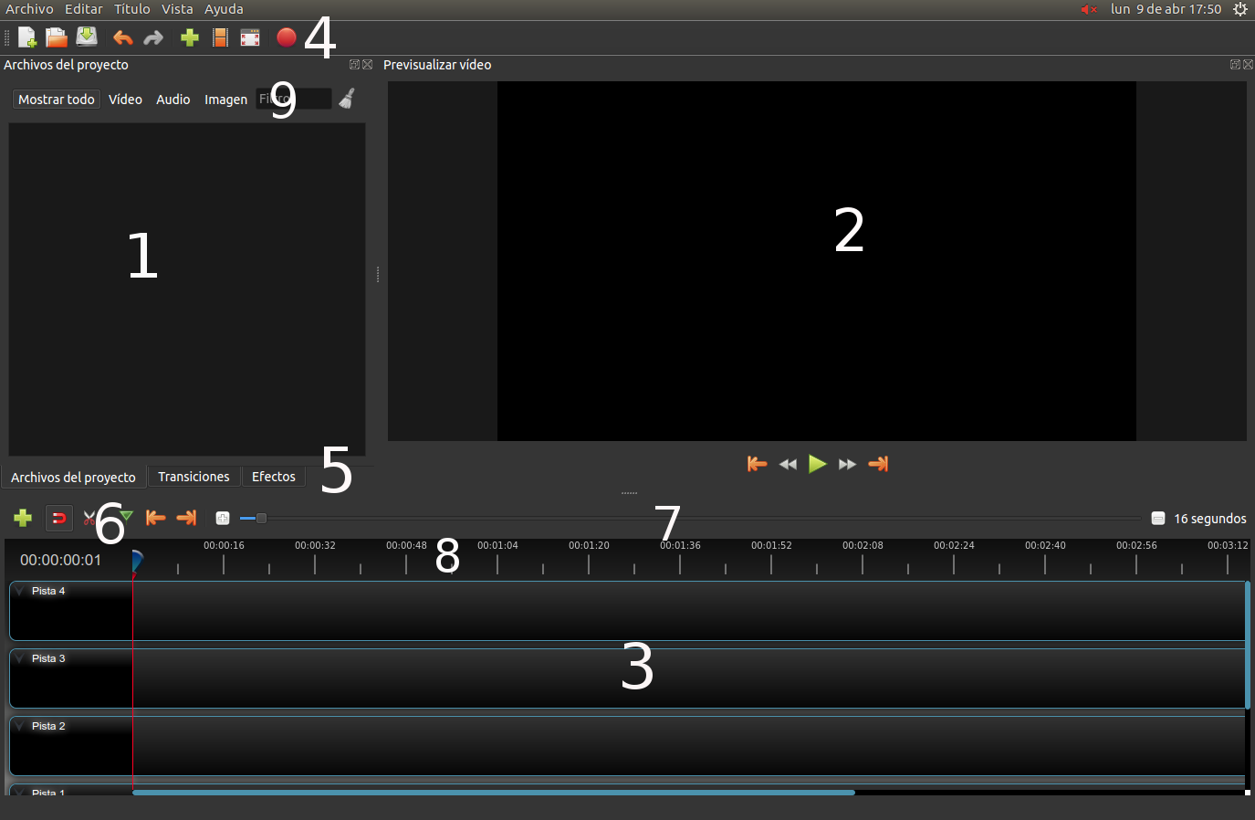Filter project files by Vídeo
The width and height of the screenshot is (1255, 820).
click(125, 100)
